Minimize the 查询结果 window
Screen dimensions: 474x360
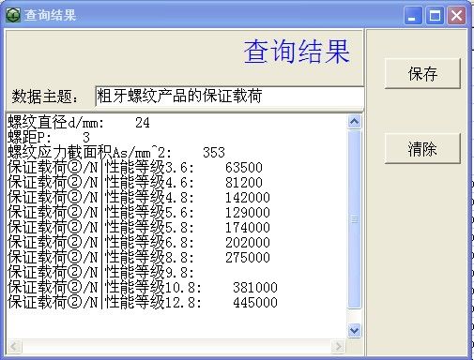(x=413, y=15)
